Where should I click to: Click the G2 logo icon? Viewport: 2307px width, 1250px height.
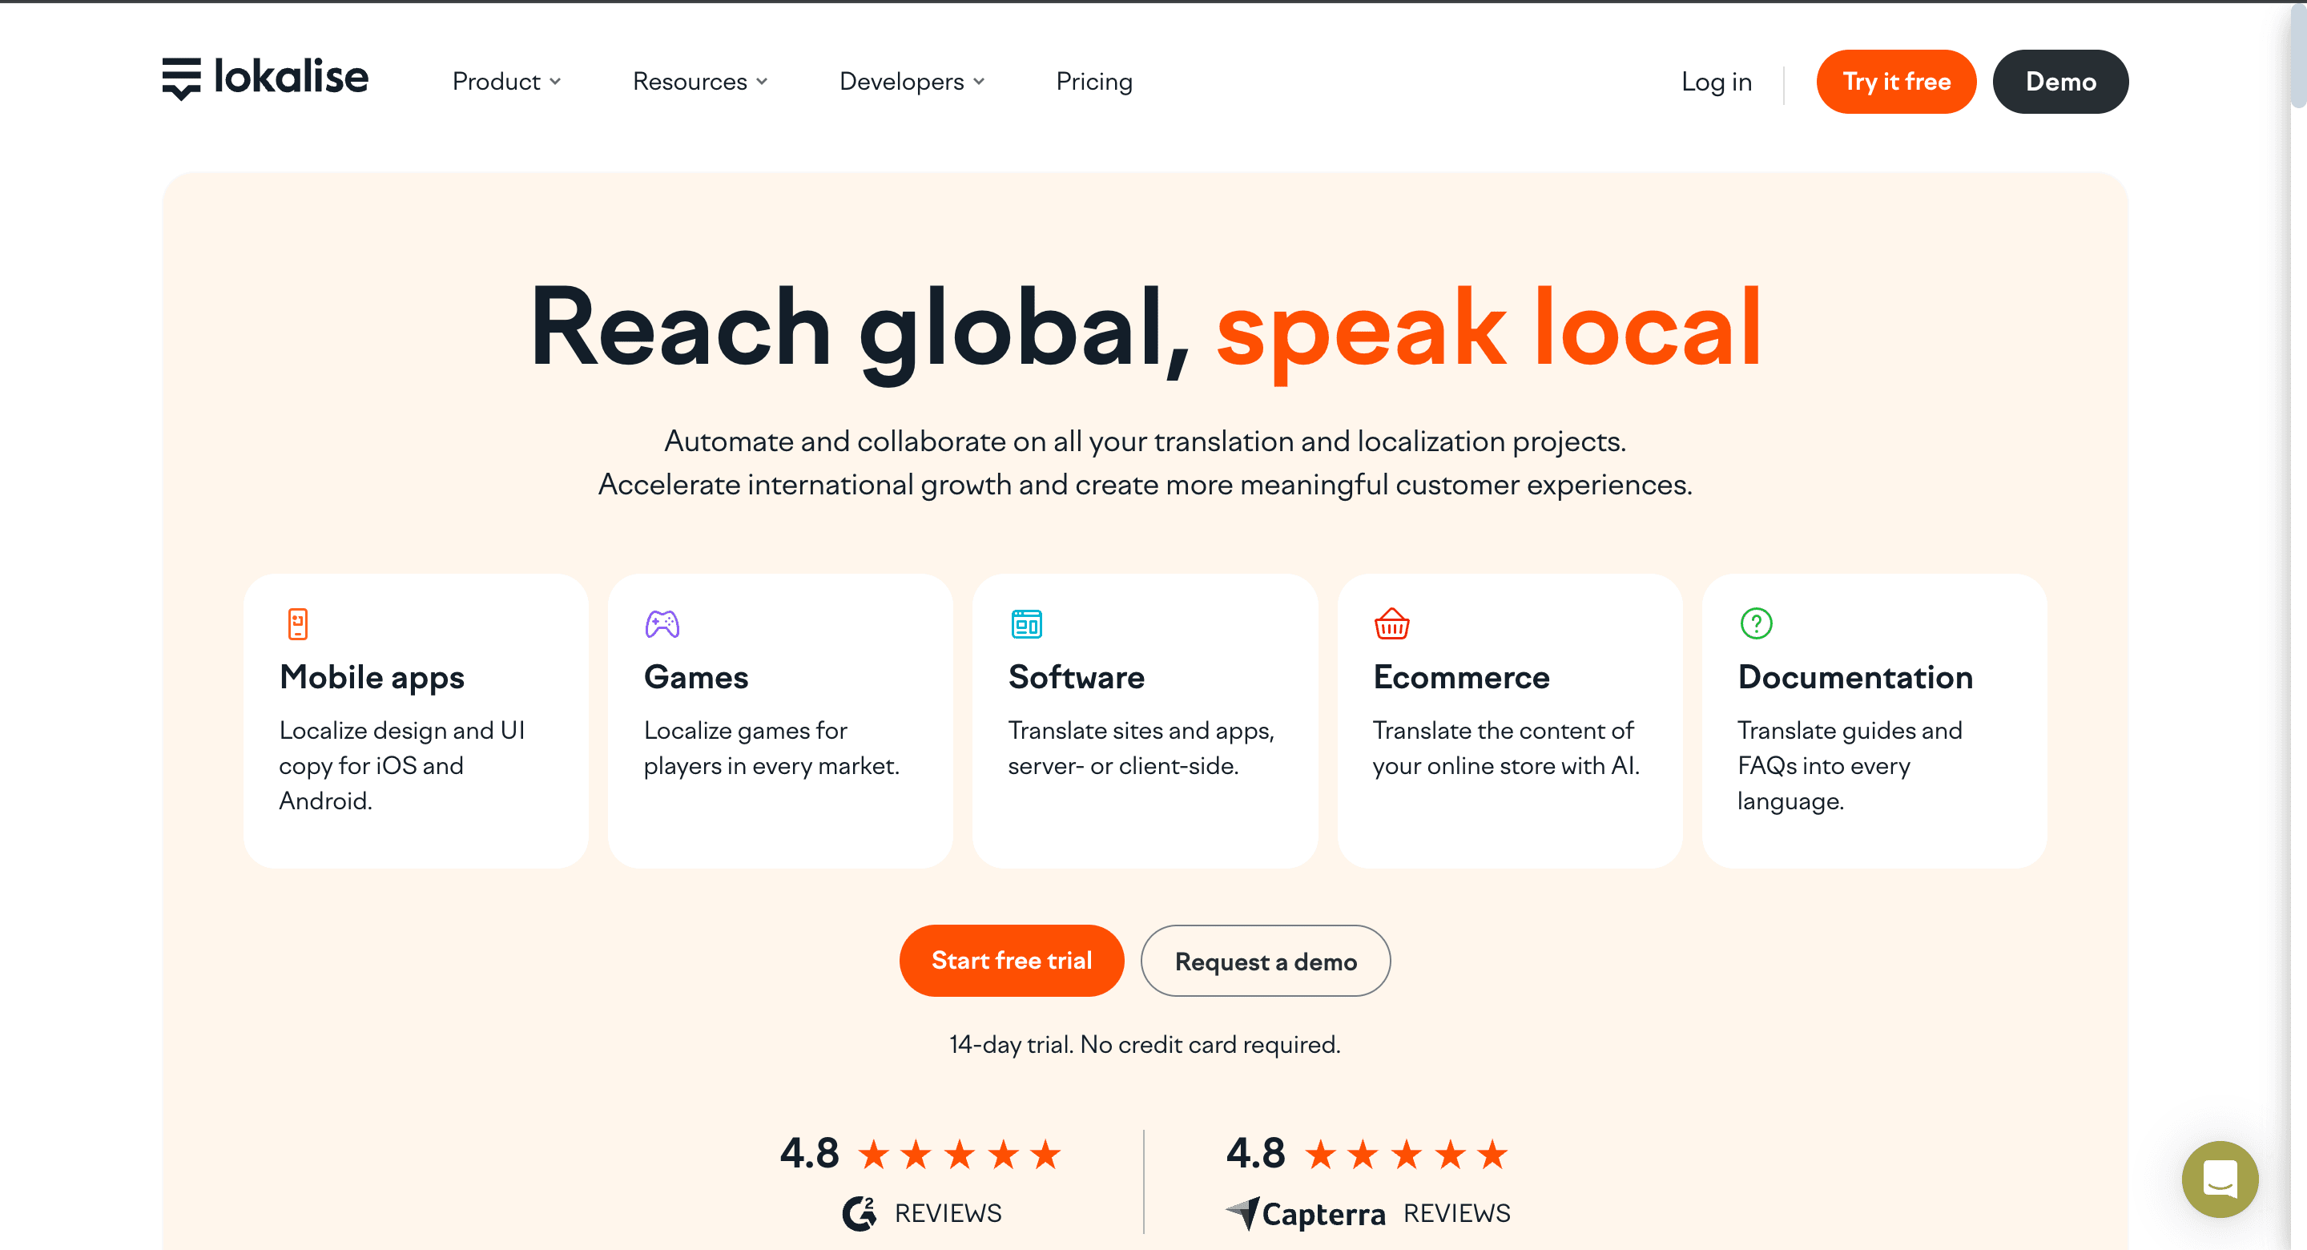(859, 1213)
